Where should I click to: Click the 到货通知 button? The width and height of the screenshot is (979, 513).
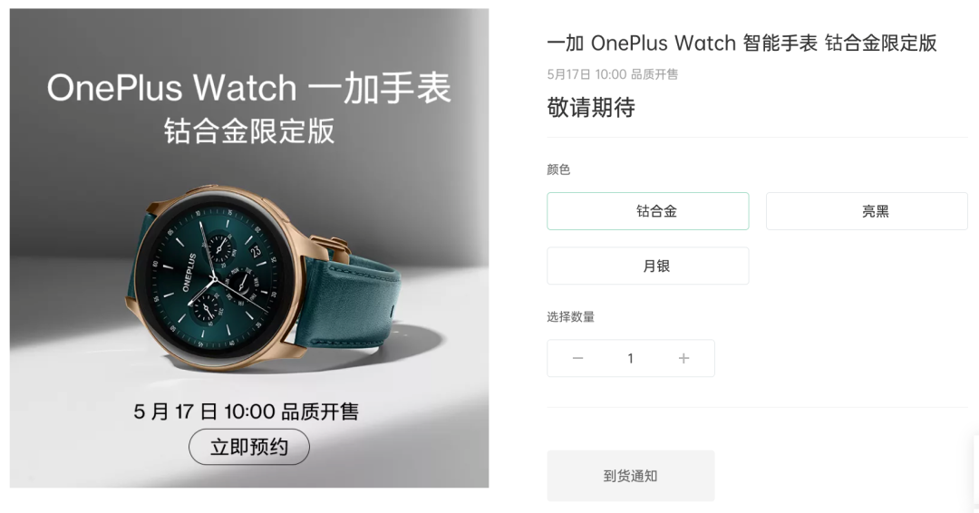click(631, 476)
